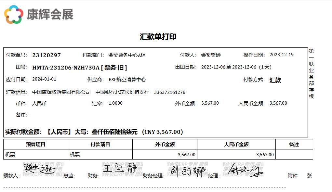Click the 预算项目 table column header
Screen dimensions: 332x192
point(35,145)
